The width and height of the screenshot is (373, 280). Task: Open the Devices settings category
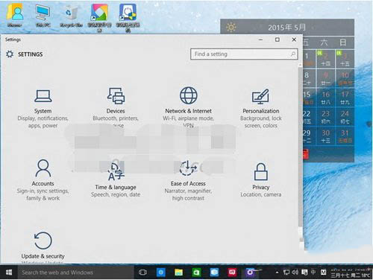coord(116,108)
